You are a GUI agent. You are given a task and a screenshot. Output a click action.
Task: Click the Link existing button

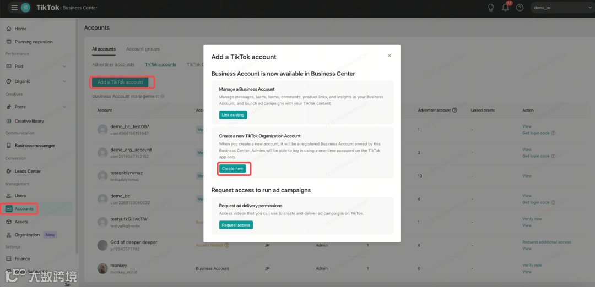coord(233,115)
